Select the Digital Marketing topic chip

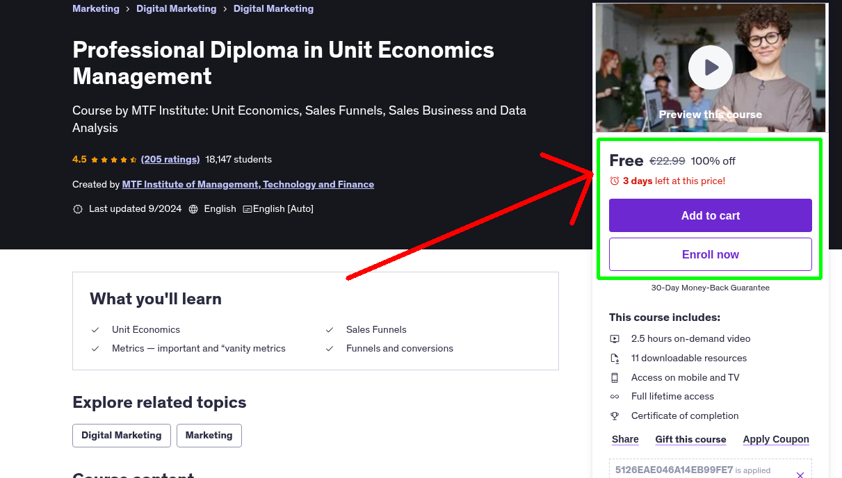pos(122,436)
